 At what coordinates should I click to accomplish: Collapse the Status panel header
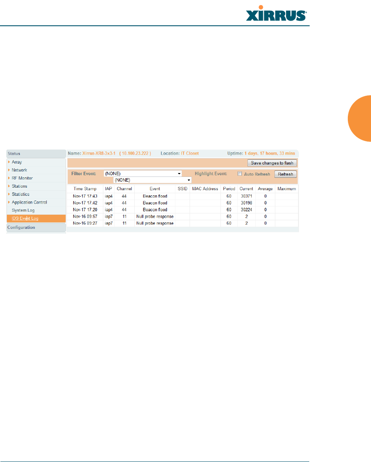36,154
